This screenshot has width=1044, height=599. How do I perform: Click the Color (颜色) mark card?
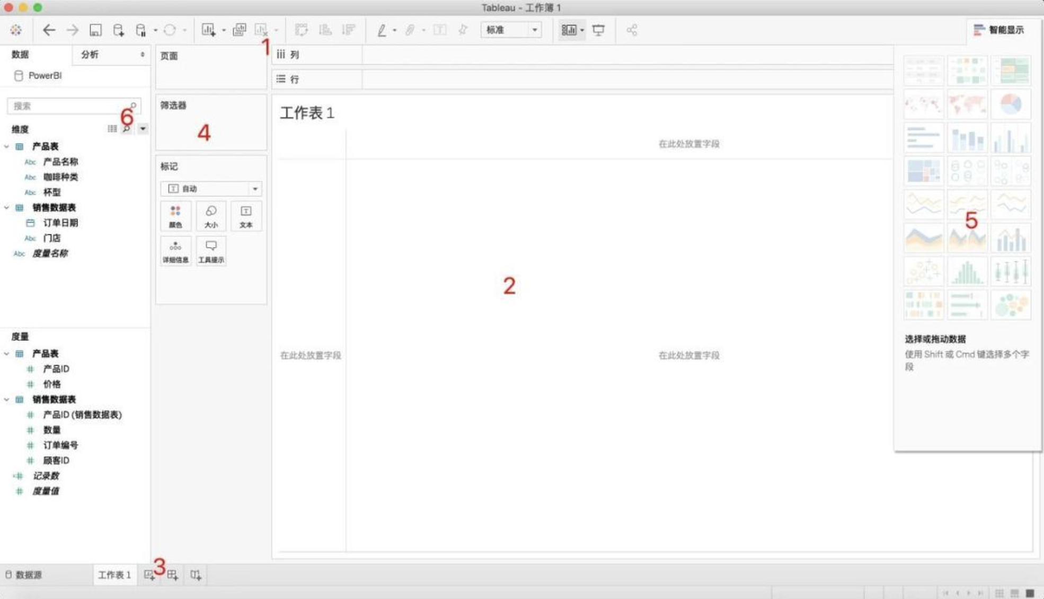175,216
